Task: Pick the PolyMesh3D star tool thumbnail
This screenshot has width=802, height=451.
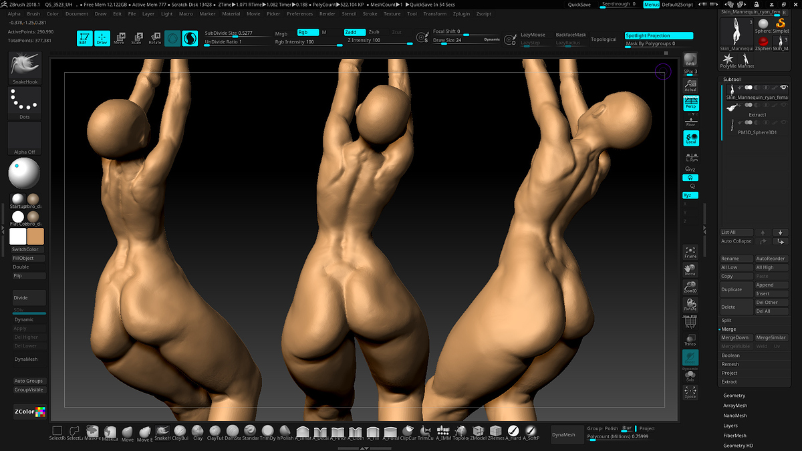Action: tap(728, 61)
